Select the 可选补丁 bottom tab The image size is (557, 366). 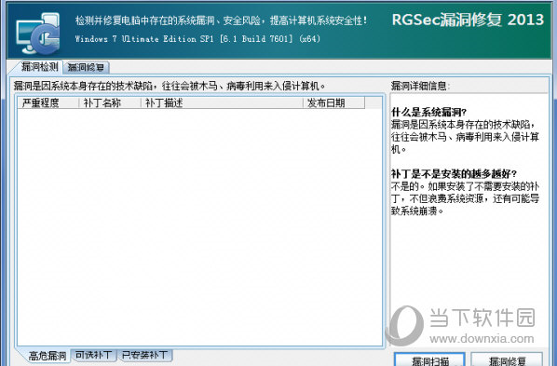pos(94,355)
